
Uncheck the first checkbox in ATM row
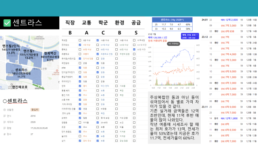pyautogui.click(x=80, y=68)
